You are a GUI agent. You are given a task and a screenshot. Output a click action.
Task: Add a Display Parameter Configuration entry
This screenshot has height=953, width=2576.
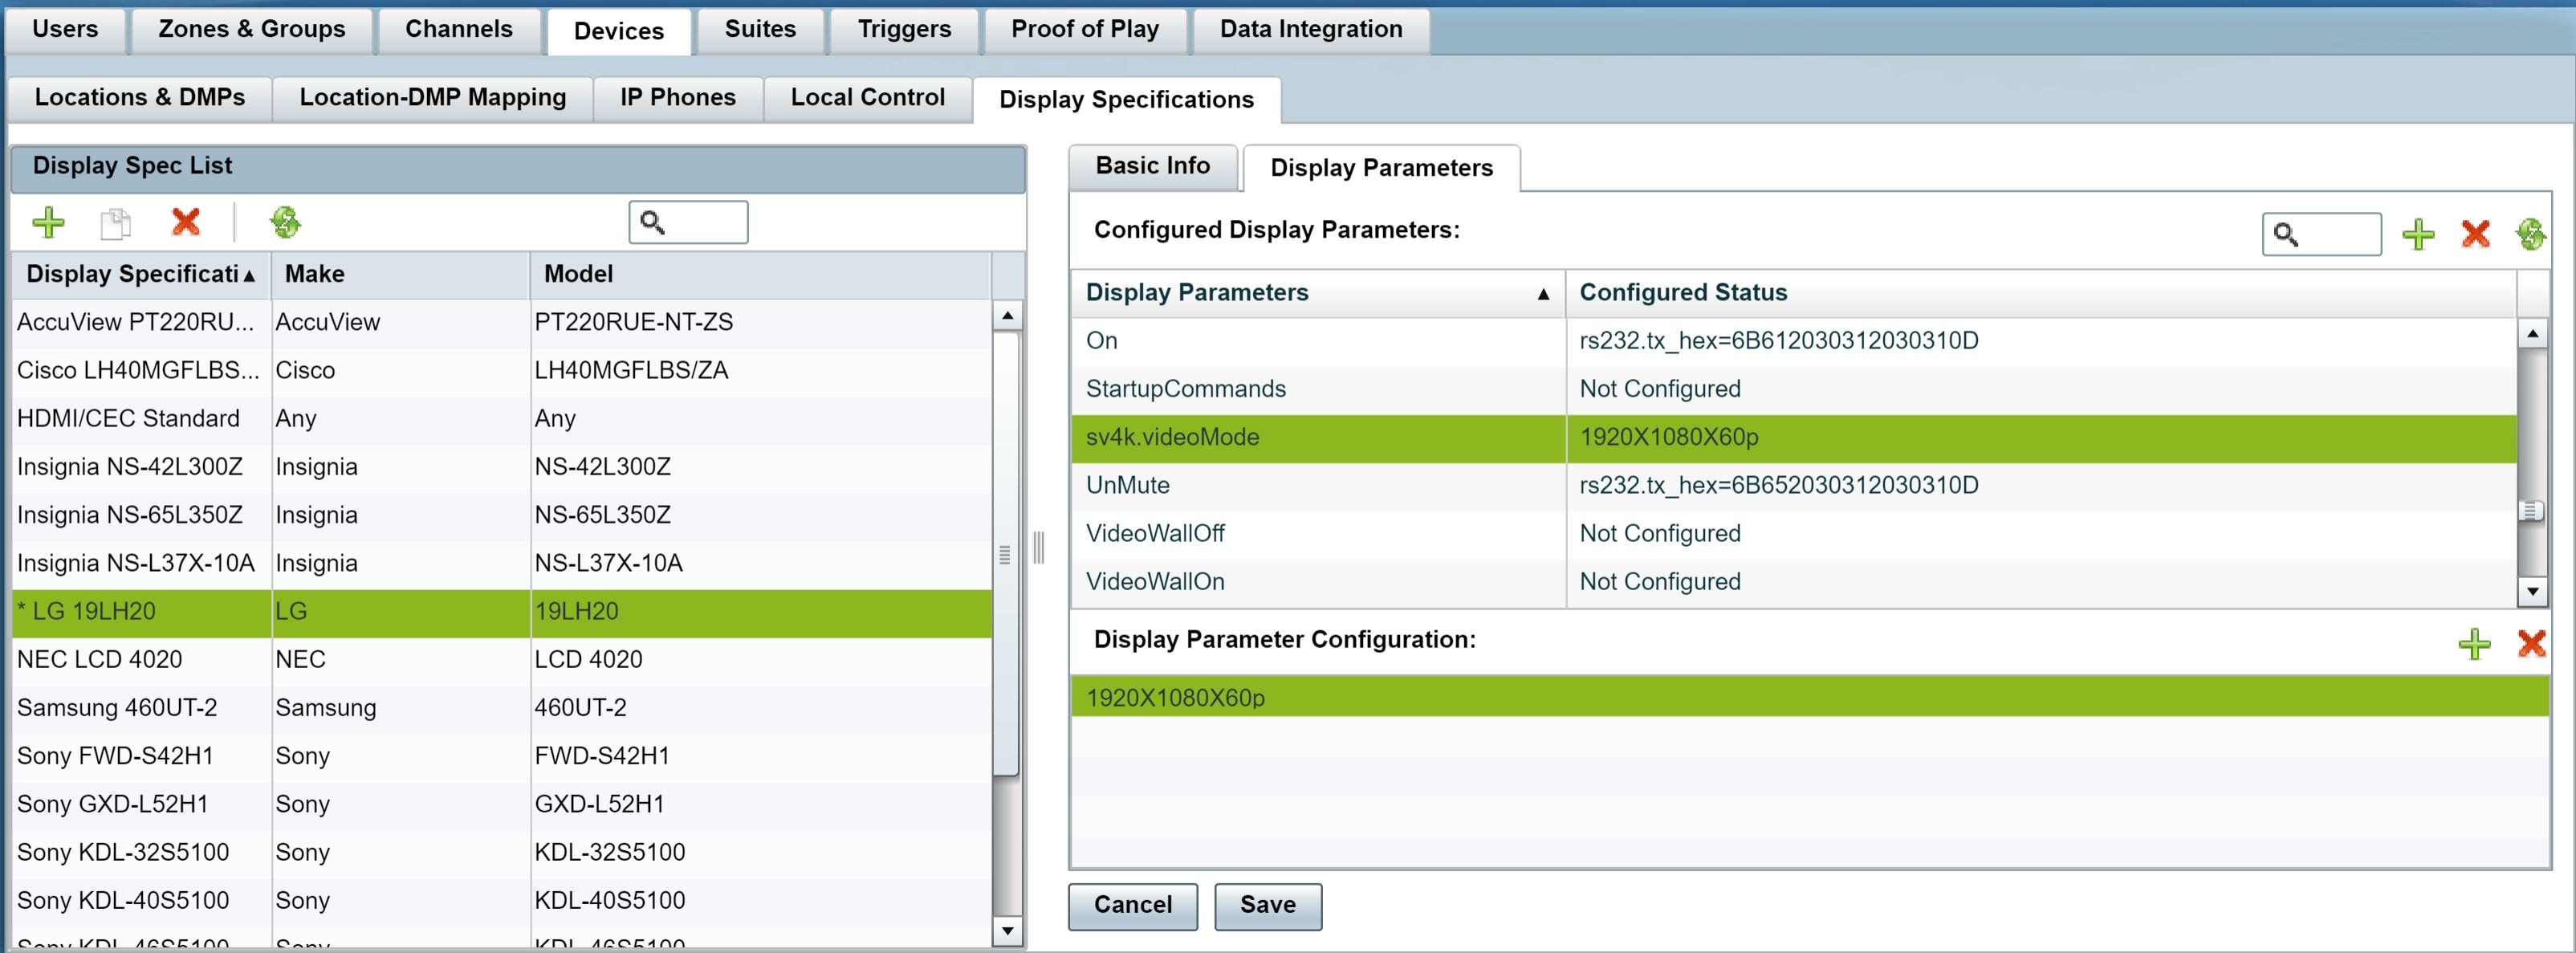(x=2473, y=644)
